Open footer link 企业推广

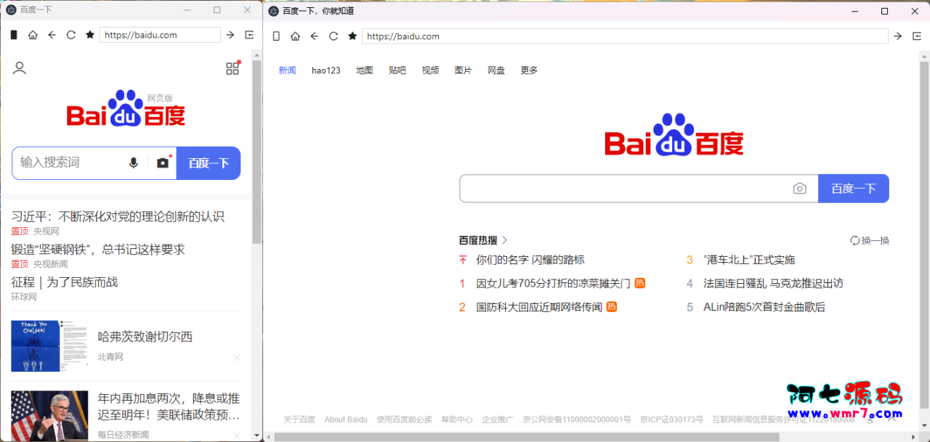(x=498, y=420)
